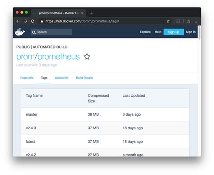
Task: Click the v2.4.3 tag name
Action: 31,128
